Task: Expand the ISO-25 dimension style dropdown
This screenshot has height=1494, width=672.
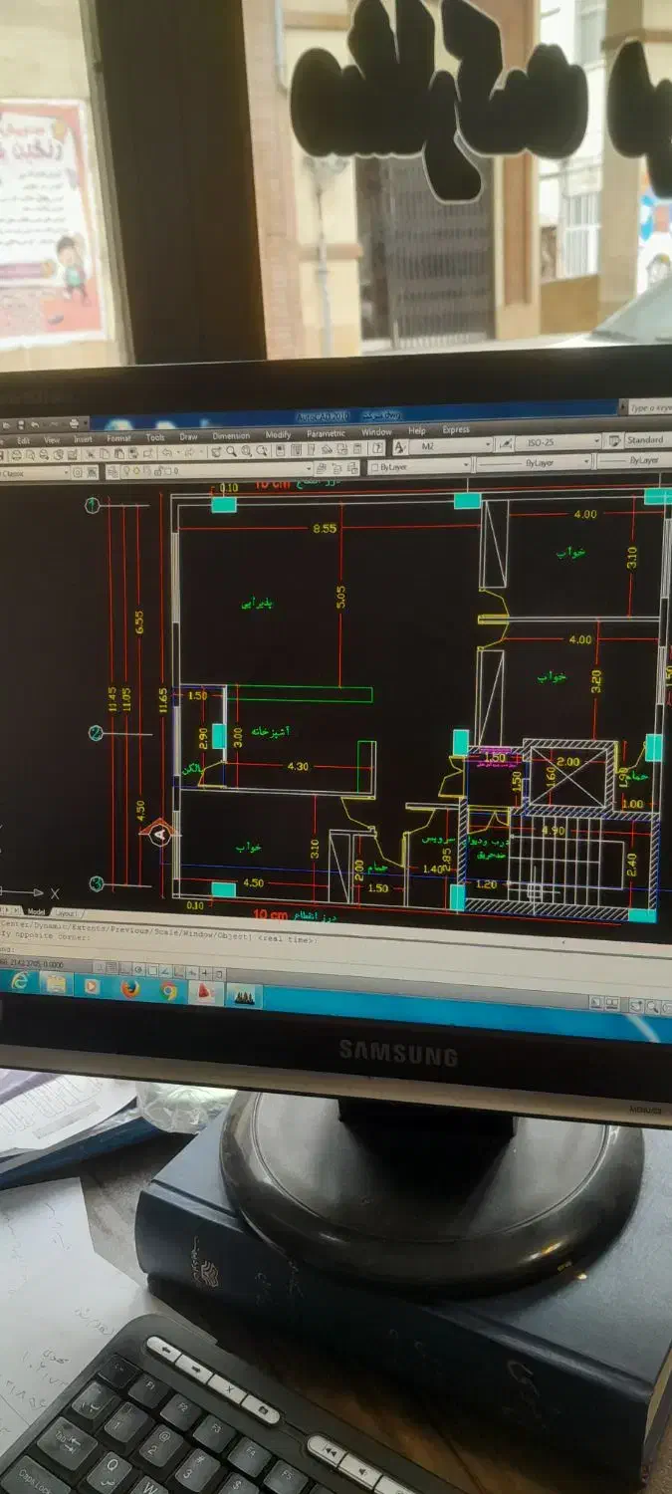Action: tap(595, 441)
